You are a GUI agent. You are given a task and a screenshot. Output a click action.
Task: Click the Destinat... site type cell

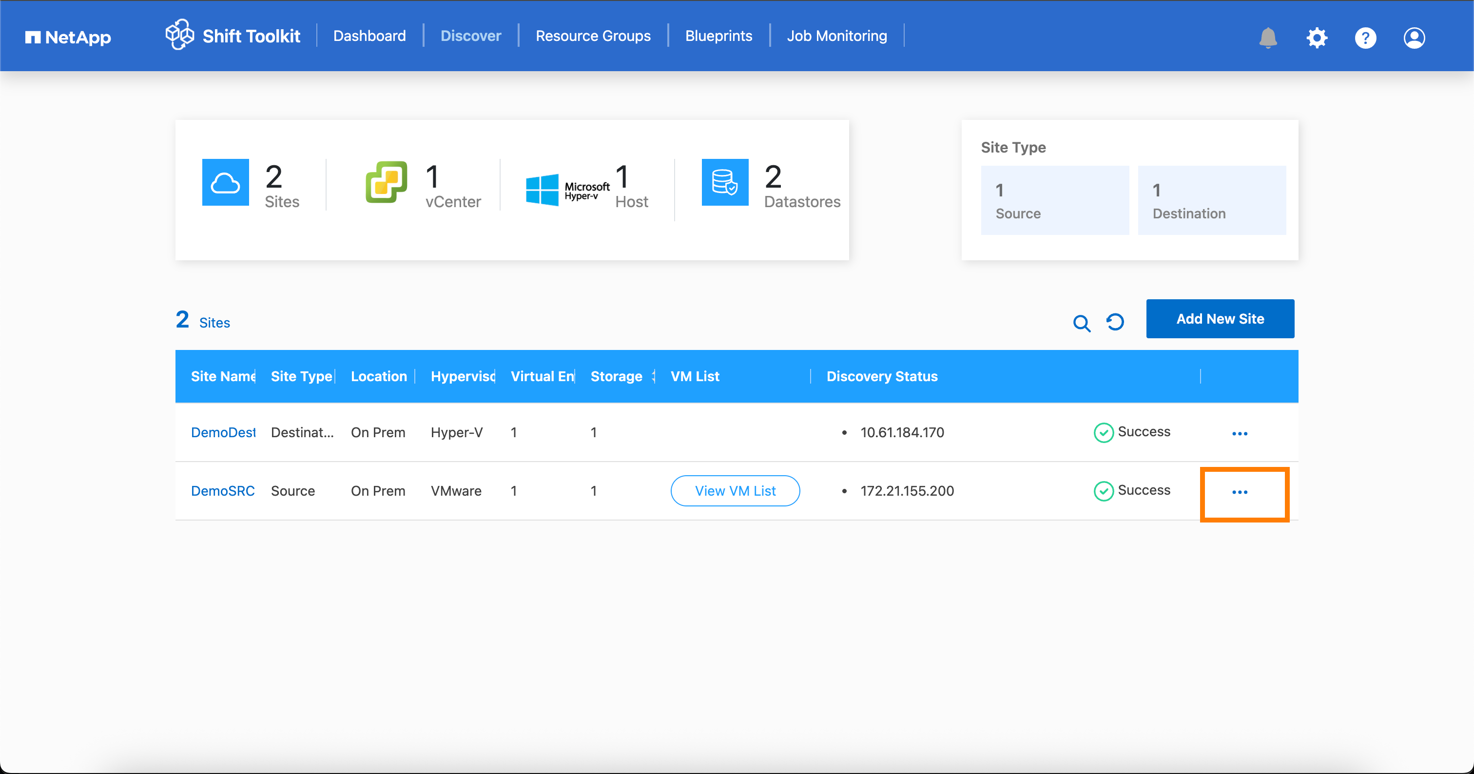[x=302, y=432]
